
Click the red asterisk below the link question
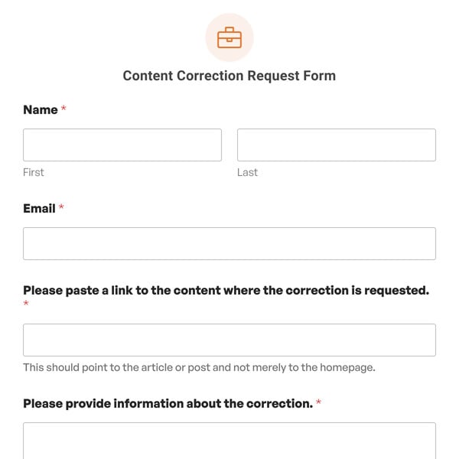[x=26, y=304]
